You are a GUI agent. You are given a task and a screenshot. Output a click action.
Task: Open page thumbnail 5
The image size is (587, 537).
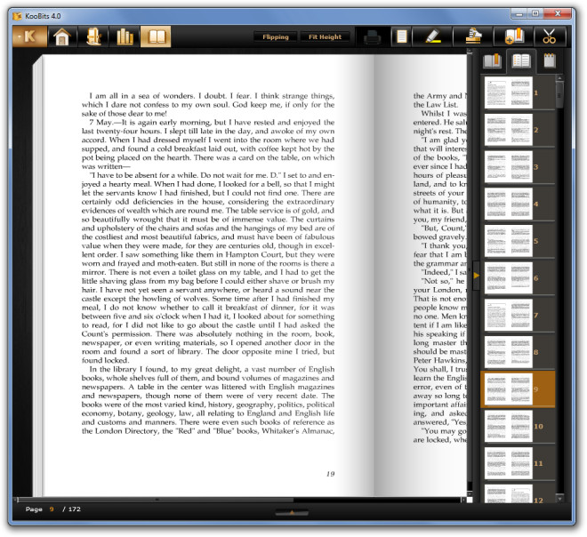coord(509,241)
